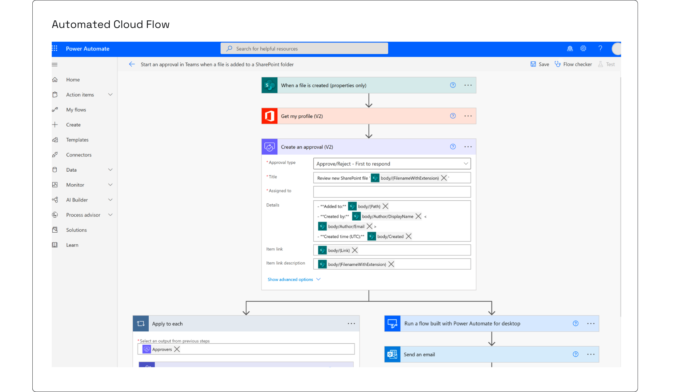Expand the Process advisor chevron
Screen dimensions: 698x392
(x=111, y=215)
